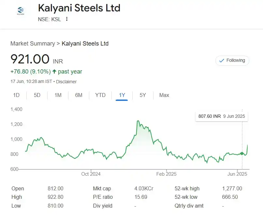Select the active 1Y tab
This screenshot has height=217, width=263.
pyautogui.click(x=122, y=95)
